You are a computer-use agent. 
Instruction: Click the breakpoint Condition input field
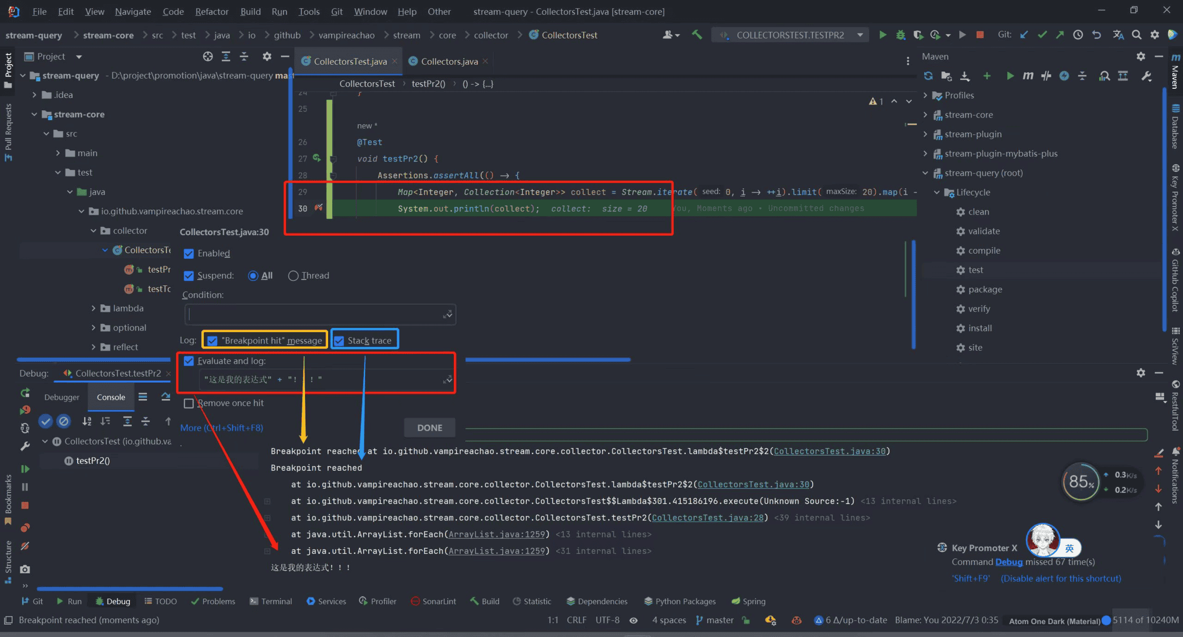pos(314,314)
